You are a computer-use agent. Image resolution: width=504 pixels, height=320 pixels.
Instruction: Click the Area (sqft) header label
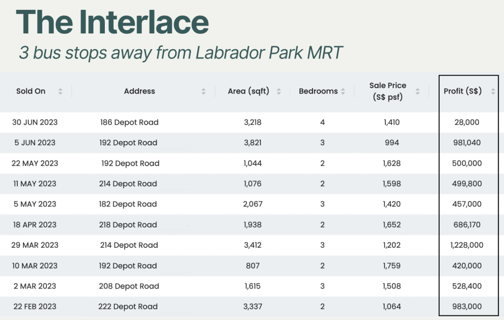[x=249, y=91]
